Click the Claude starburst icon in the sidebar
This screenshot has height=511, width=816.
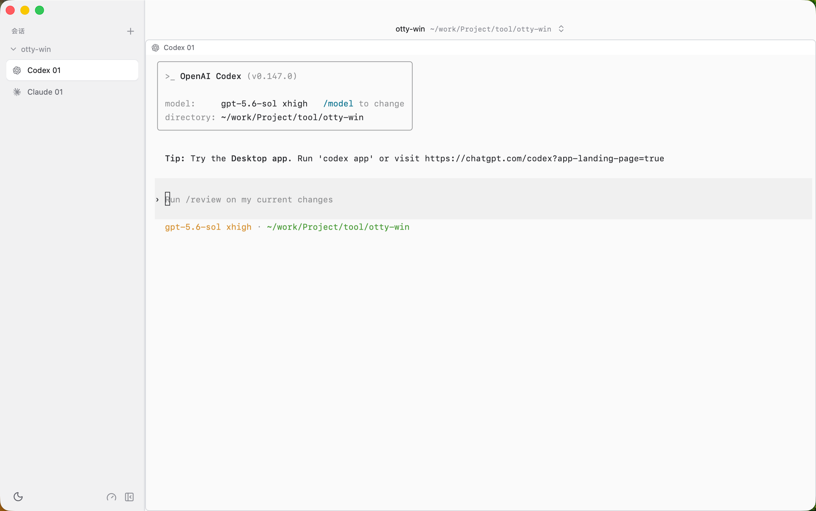pos(17,92)
